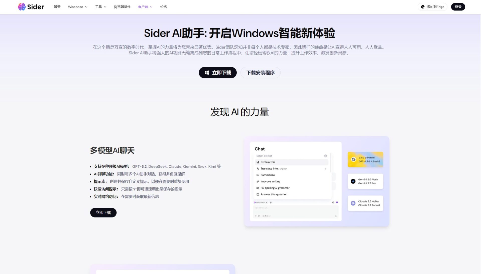Image resolution: width=481 pixels, height=274 pixels.
Task: Click the Sider brain logo icon
Action: tap(22, 7)
